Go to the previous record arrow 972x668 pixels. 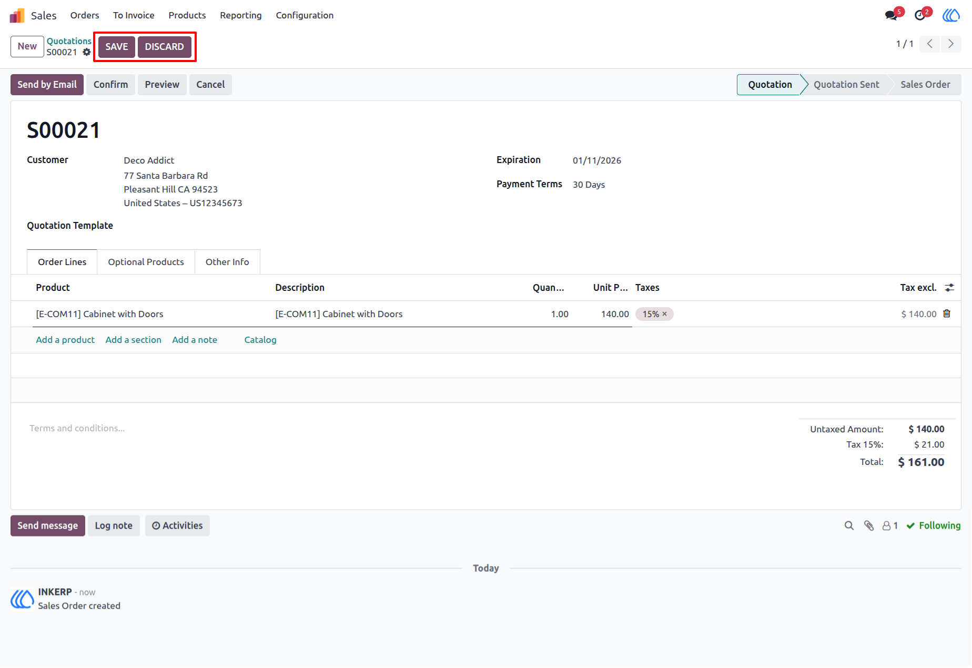930,44
